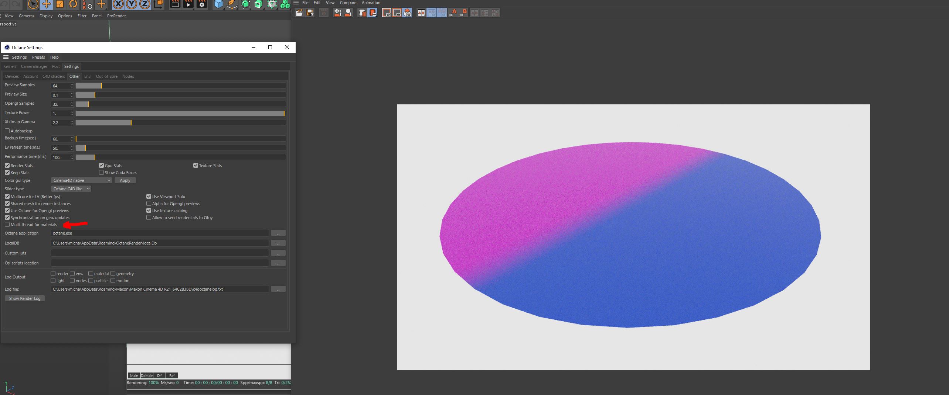The image size is (949, 395).
Task: Click the Set as B icon
Action: click(463, 13)
